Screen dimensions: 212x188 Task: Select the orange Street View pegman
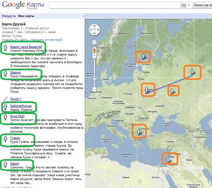94,51
